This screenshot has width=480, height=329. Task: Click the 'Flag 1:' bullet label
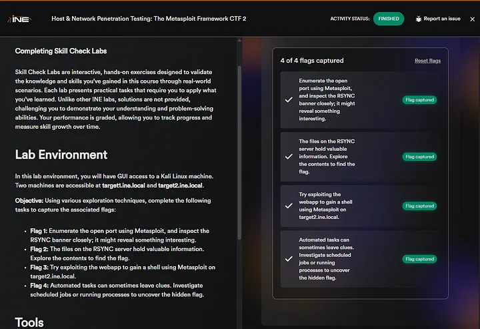[39, 231]
